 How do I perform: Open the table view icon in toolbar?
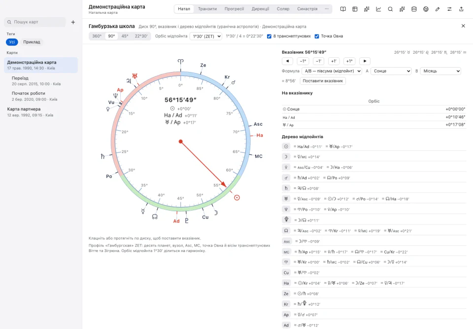(355, 9)
